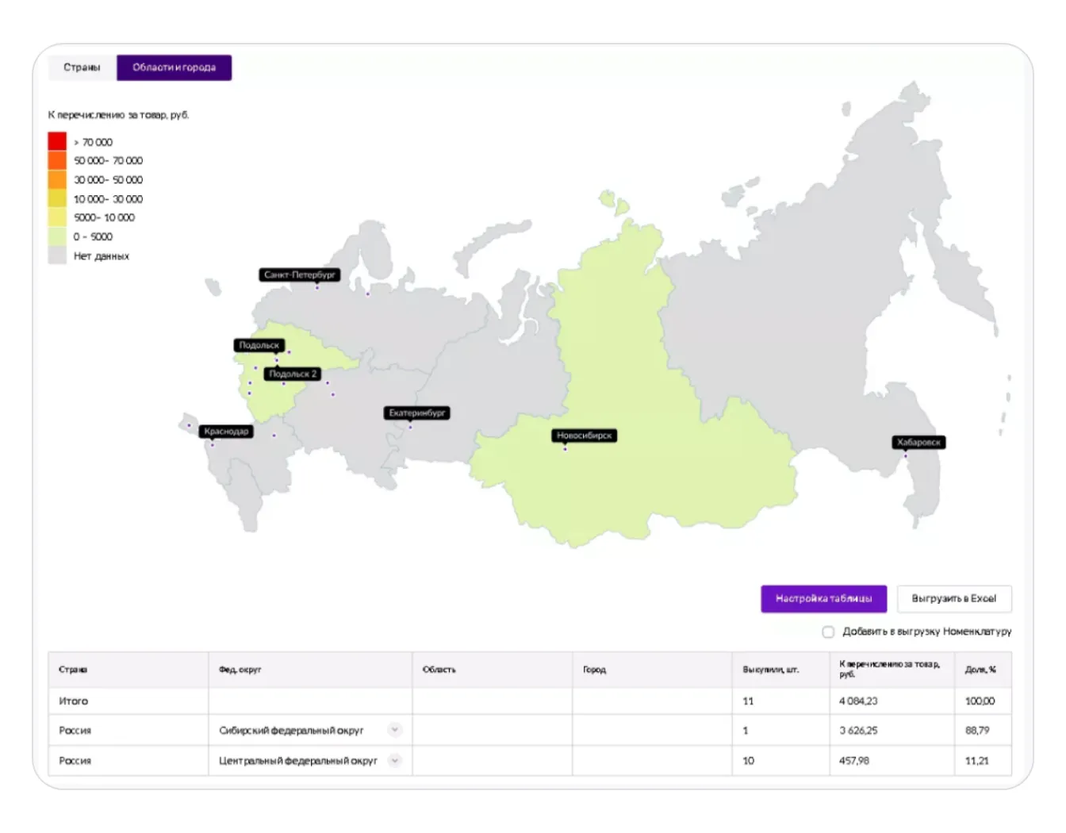Click the gray Нет данных legend swatch
This screenshot has height=833, width=1066.
(x=57, y=255)
